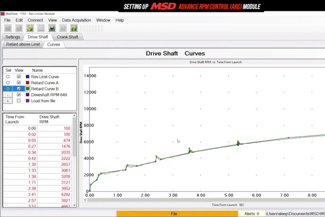Open the Retard above Limit tab
Image resolution: width=325 pixels, height=217 pixels.
tap(23, 44)
